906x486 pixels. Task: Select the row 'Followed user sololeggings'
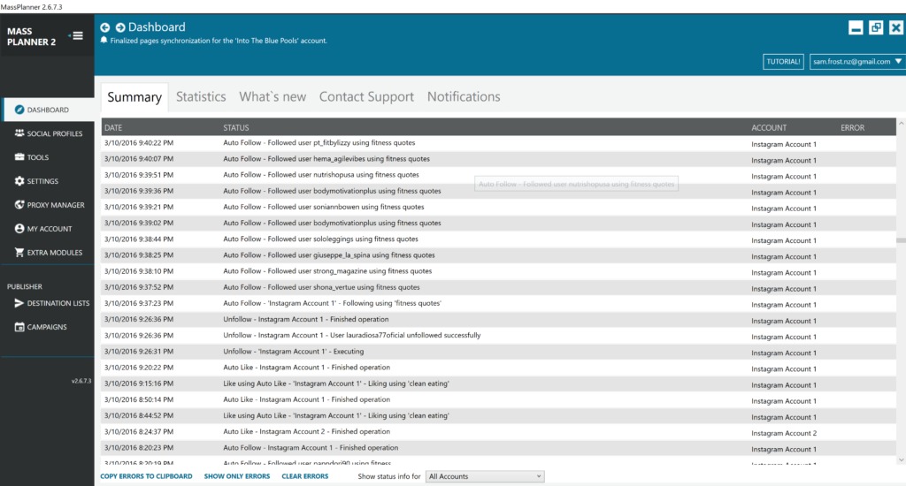click(499, 239)
